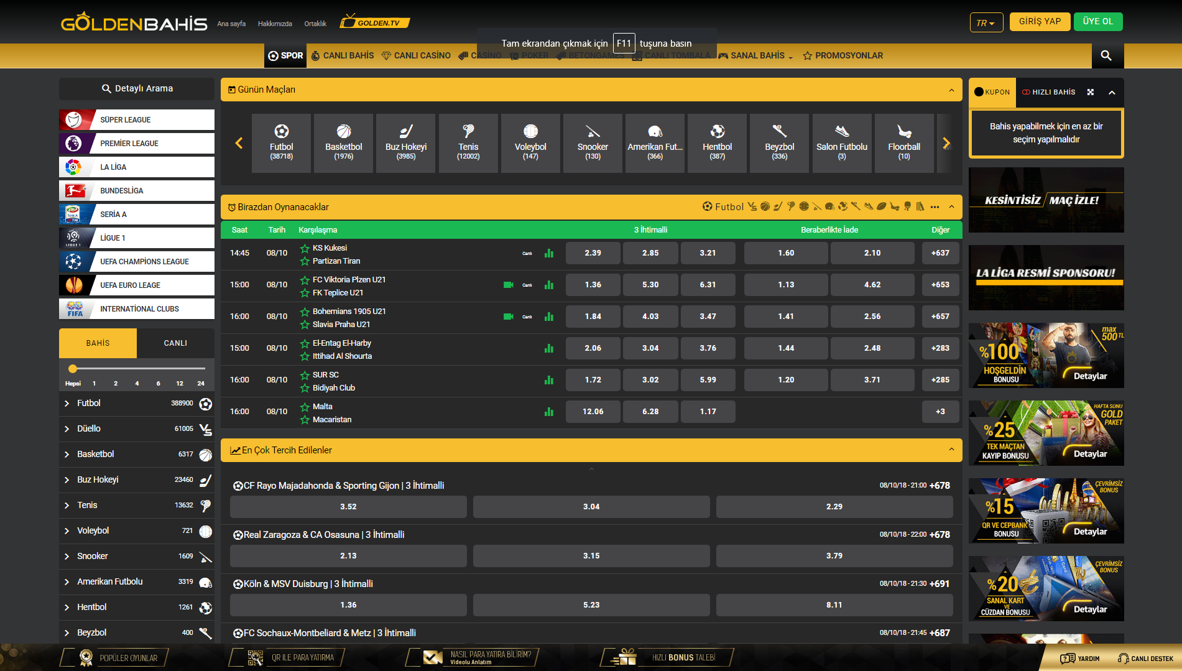Click the coupon fullscreen expand icon

click(1090, 92)
